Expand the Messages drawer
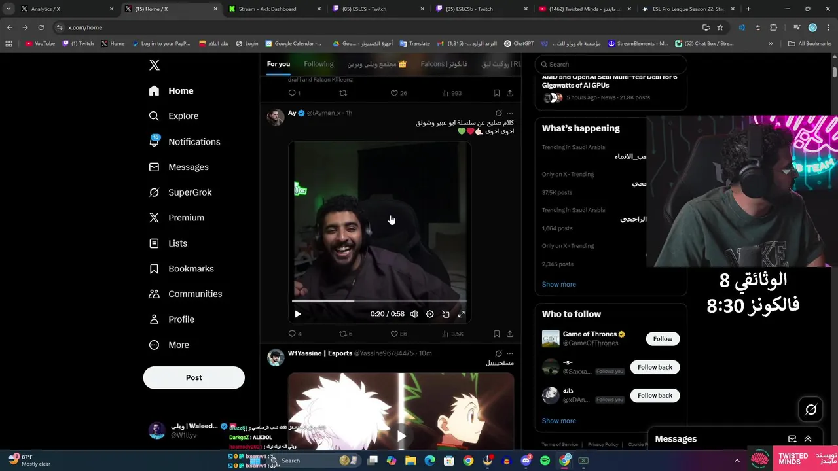 click(808, 439)
